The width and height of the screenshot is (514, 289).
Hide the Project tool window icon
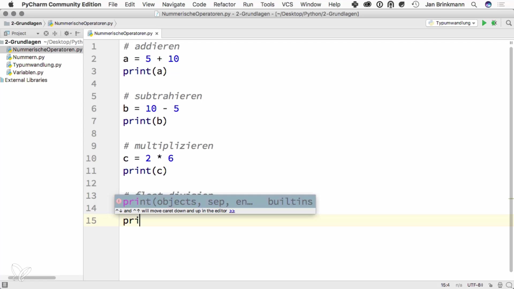point(78,33)
